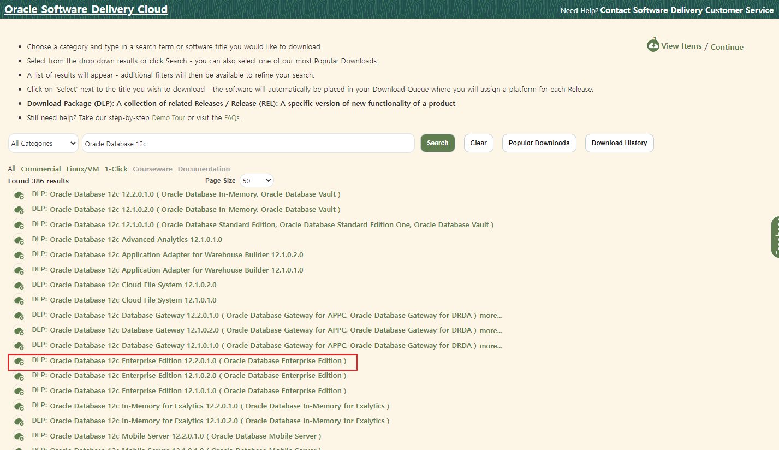Click Contact Software Delivery Customer Service link

coord(687,10)
